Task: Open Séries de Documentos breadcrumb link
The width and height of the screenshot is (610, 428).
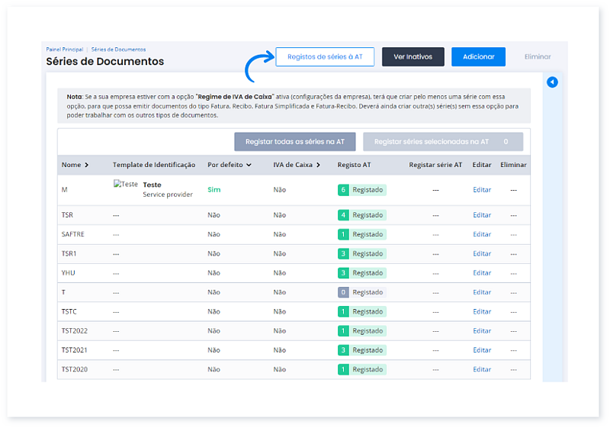Action: pyautogui.click(x=118, y=50)
